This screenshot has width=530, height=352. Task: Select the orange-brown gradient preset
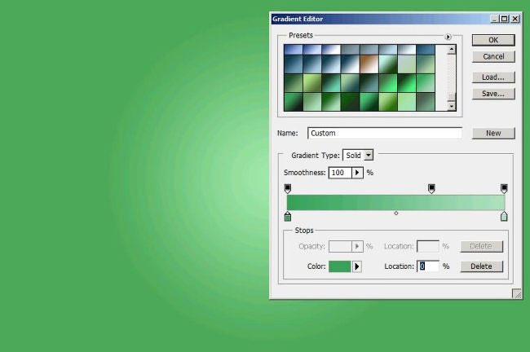pyautogui.click(x=369, y=64)
